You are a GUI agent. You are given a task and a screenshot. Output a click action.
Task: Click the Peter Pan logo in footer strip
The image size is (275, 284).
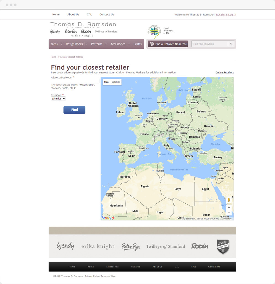131,246
